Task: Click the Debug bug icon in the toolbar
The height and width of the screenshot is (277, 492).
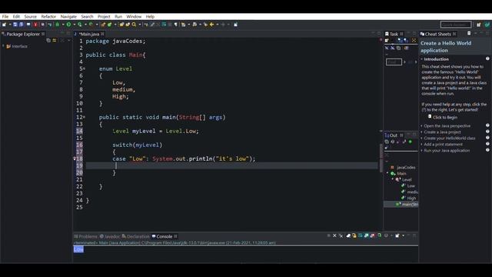Action: pos(57,24)
